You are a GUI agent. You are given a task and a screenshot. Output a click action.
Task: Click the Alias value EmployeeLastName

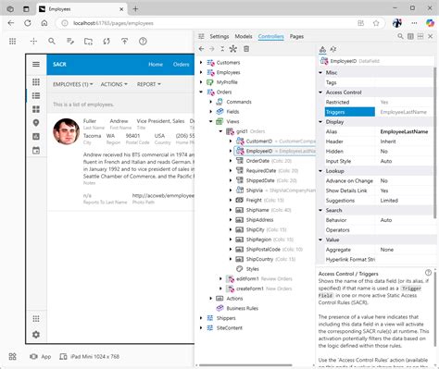tap(404, 131)
